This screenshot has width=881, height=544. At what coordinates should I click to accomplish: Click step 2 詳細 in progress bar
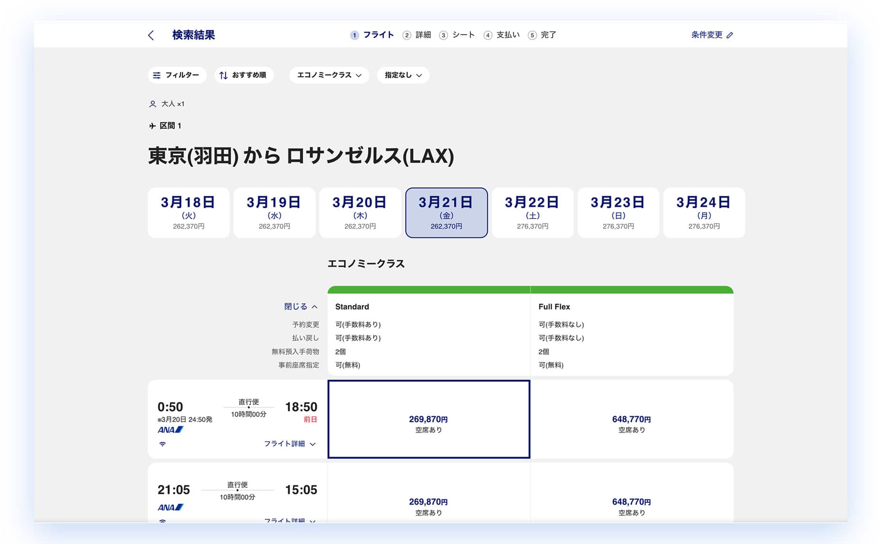417,35
